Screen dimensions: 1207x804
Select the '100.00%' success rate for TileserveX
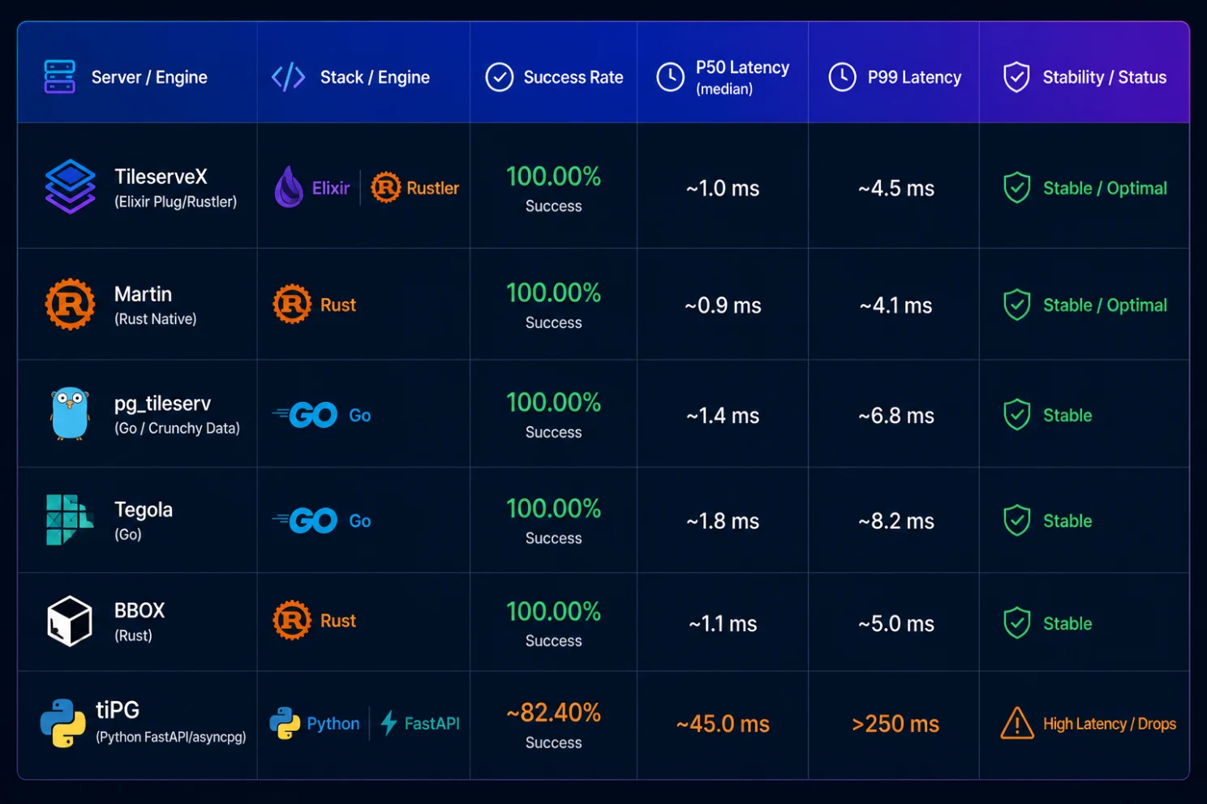tap(553, 176)
